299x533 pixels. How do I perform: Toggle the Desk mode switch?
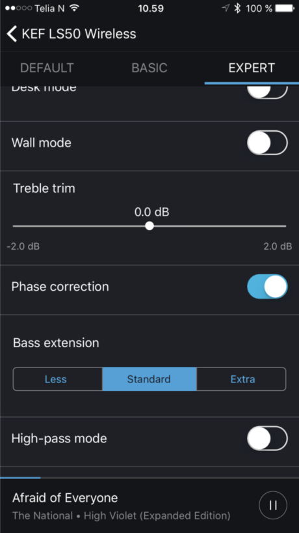[x=267, y=92]
